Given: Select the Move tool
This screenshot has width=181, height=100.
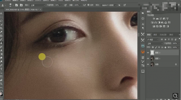Looking at the screenshot, I should click(1, 13).
